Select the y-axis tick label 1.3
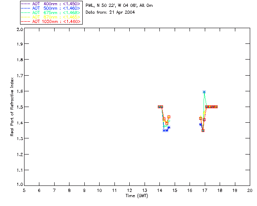This screenshot has height=206, width=257. (20, 139)
